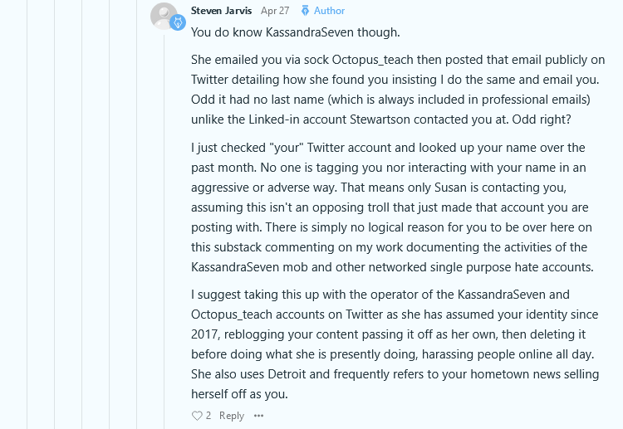Click the blue Substack badge on the avatar

click(x=178, y=22)
